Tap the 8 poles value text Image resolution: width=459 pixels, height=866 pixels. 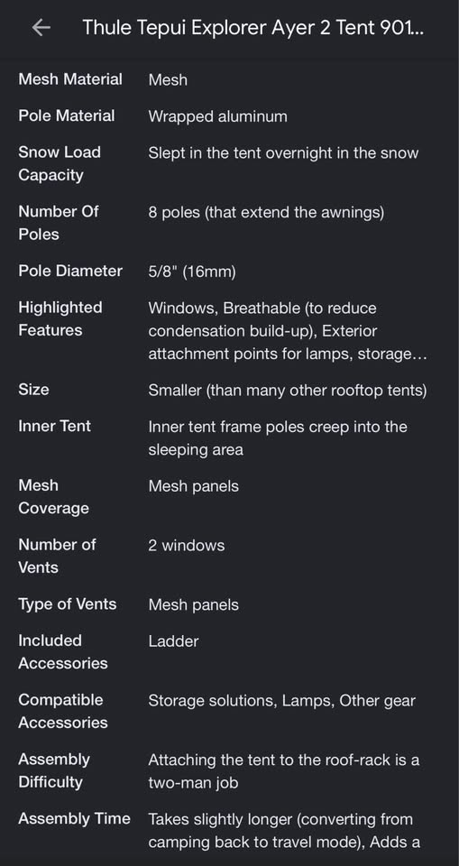(x=266, y=213)
